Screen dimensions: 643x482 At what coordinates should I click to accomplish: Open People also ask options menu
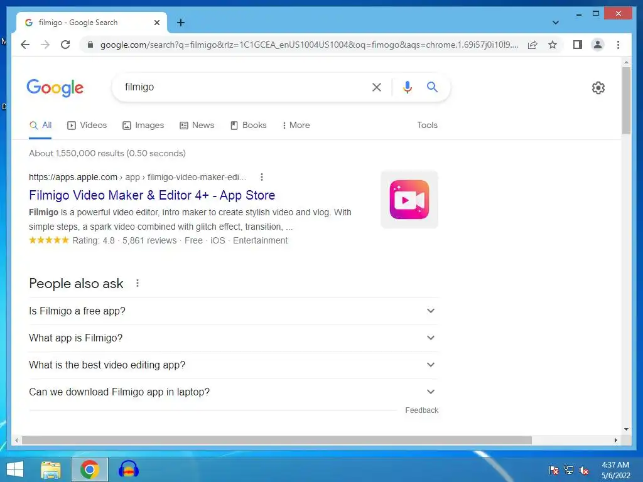click(138, 283)
